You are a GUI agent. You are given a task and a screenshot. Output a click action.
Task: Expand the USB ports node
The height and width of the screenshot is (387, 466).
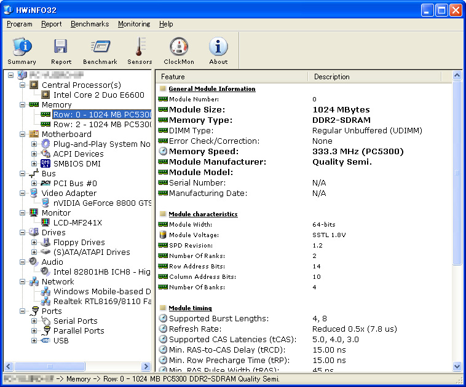tap(34, 340)
